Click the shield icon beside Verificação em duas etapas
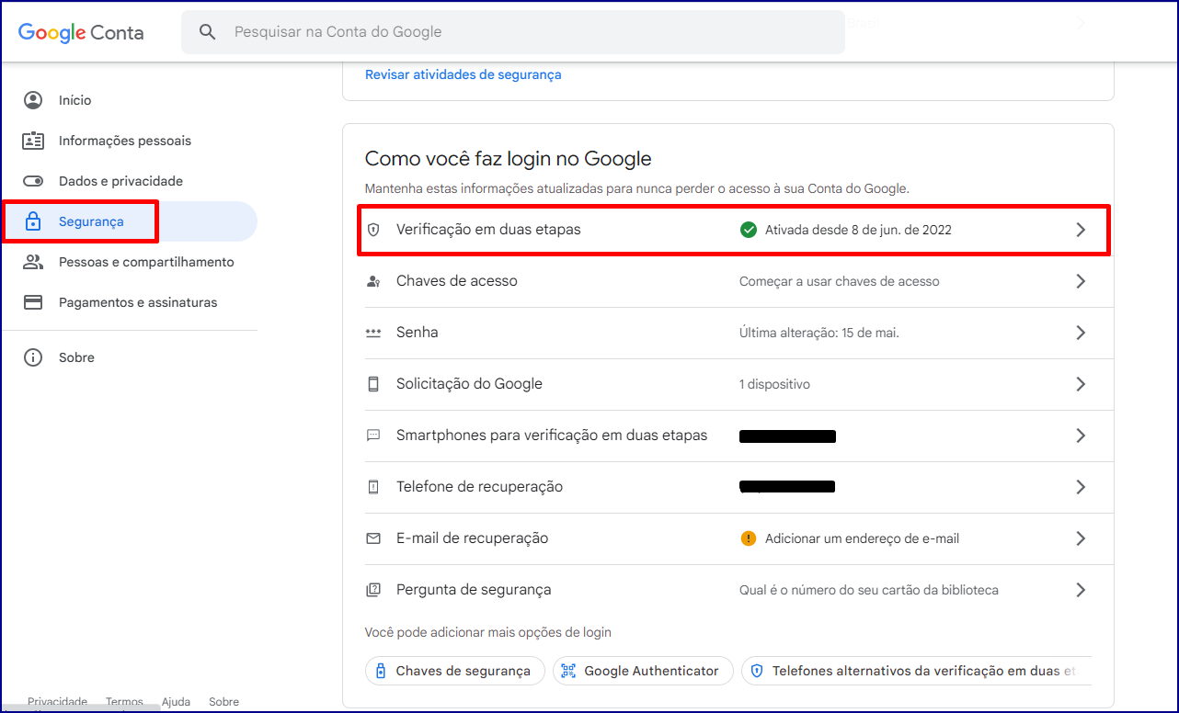 373,230
